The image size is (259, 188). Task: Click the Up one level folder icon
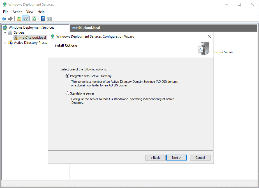click(19, 19)
